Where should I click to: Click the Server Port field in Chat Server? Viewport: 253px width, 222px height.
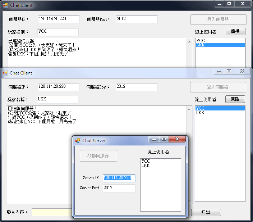pos(119,189)
